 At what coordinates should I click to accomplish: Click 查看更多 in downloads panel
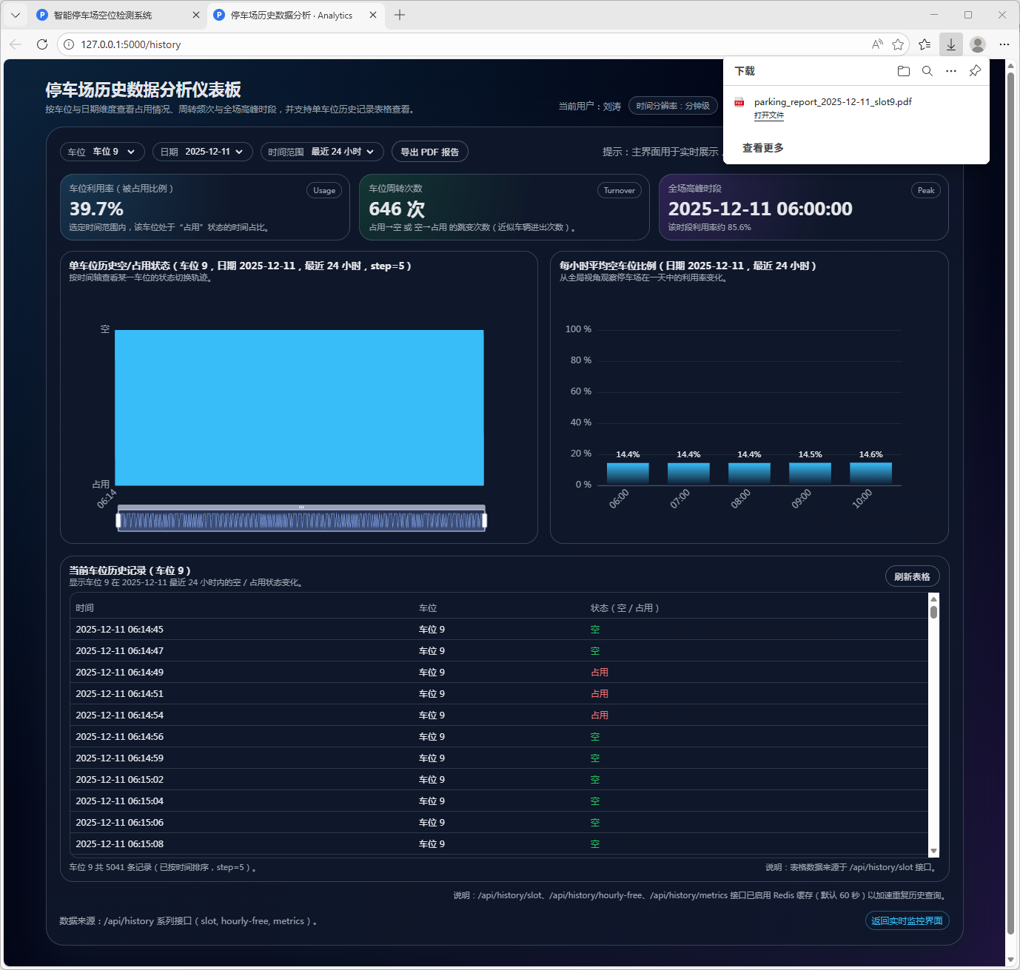click(763, 148)
